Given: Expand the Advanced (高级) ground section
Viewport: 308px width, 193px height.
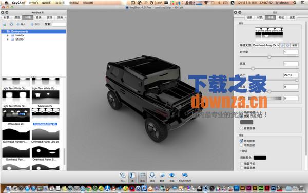Looking at the screenshot, I should click(x=243, y=151).
